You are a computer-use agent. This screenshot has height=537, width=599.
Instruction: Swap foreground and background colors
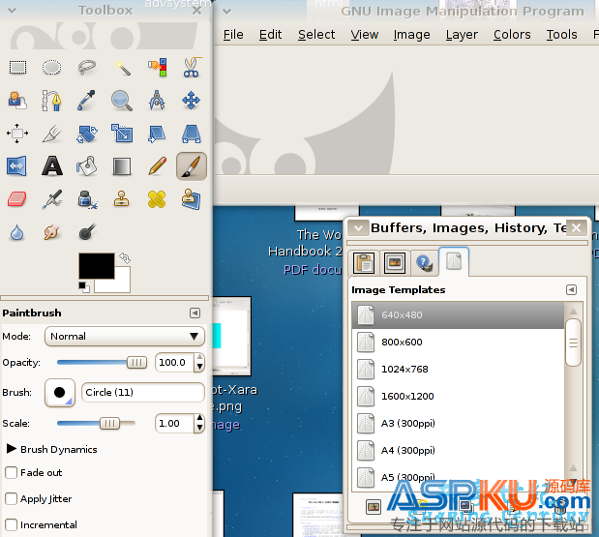(x=125, y=258)
